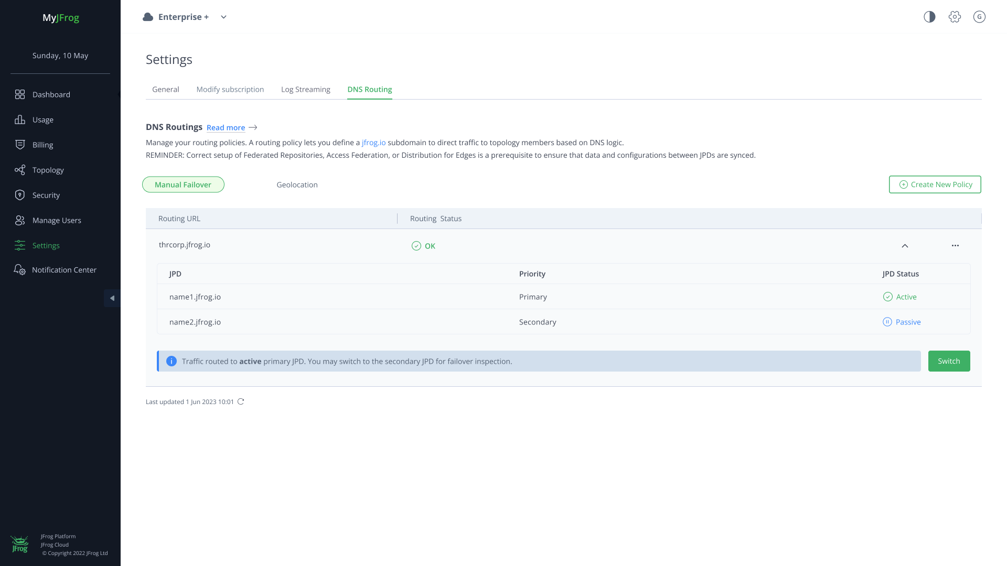Image resolution: width=1007 pixels, height=566 pixels.
Task: Switch to the Log Streaming tab
Action: pyautogui.click(x=305, y=89)
